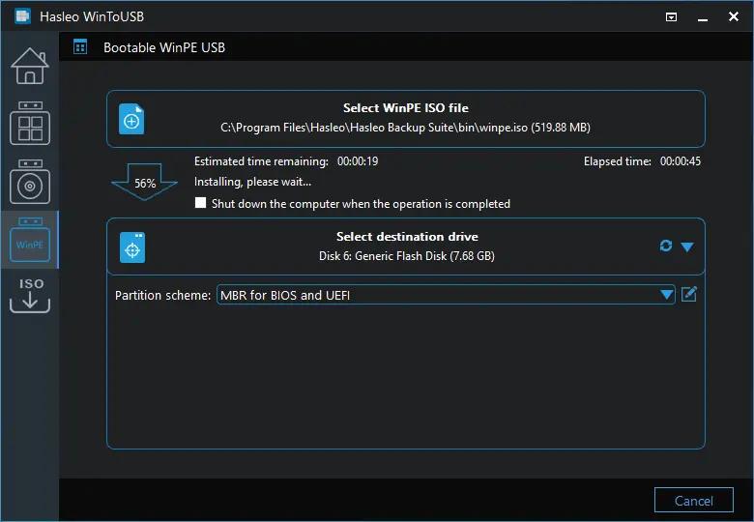
Task: Open the Partition scheme combo box
Action: click(x=446, y=295)
